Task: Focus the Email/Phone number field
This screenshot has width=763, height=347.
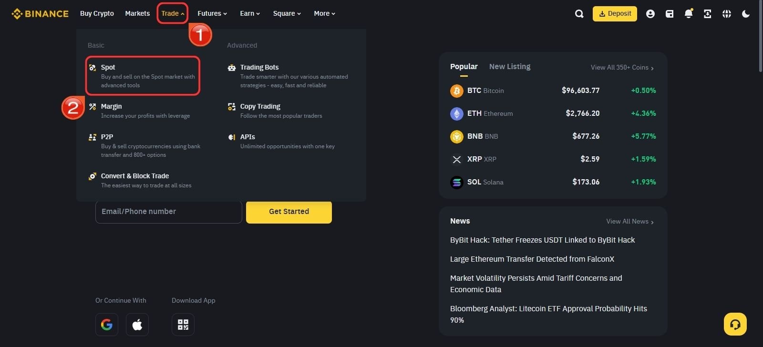Action: pyautogui.click(x=169, y=212)
